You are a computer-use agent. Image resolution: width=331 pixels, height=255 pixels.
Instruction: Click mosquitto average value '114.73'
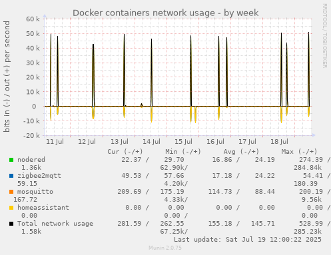tap(220, 192)
